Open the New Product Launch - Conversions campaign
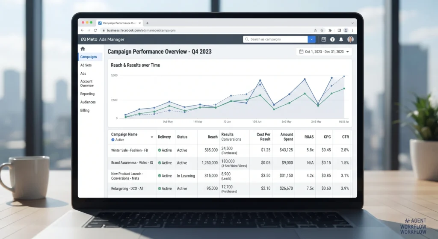This screenshot has width=438, height=239. (127, 176)
